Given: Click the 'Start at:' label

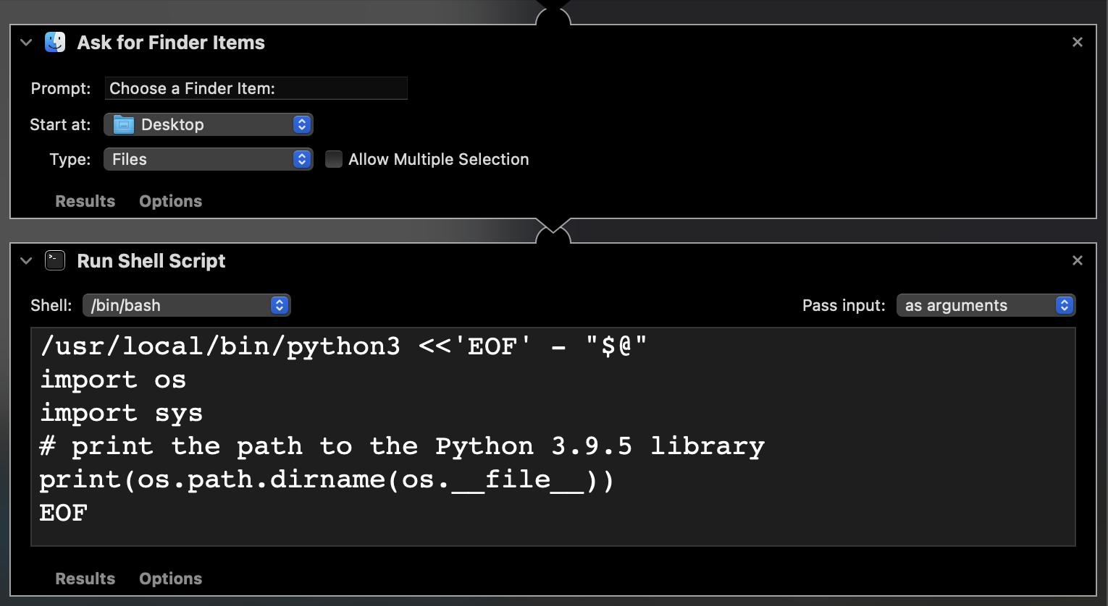Looking at the screenshot, I should tap(60, 124).
